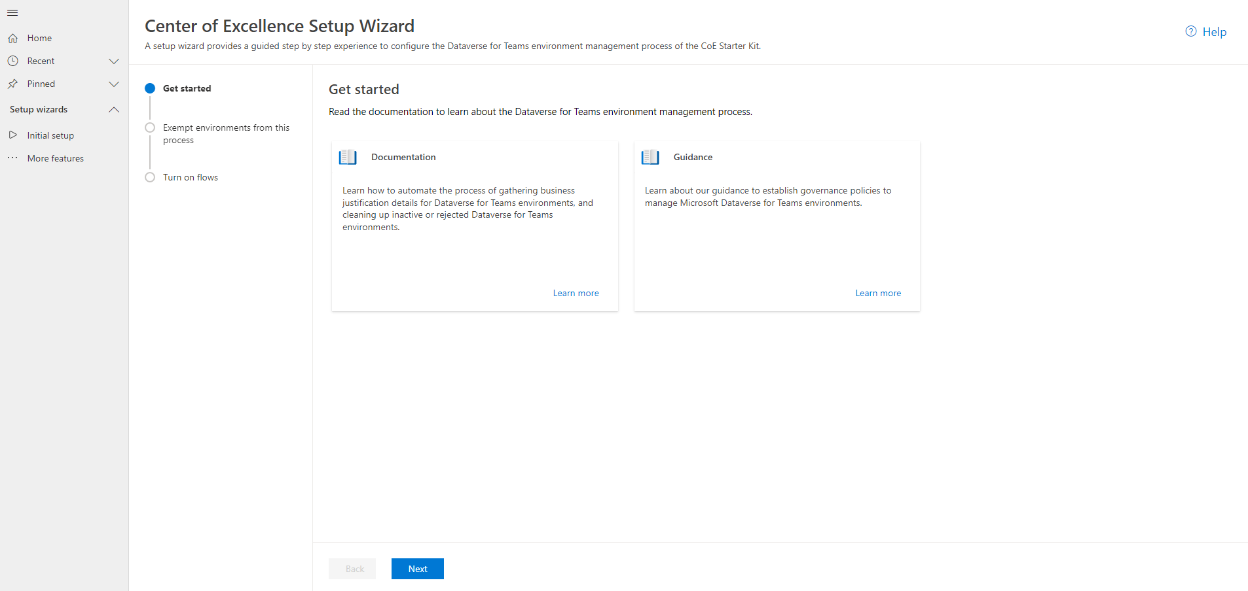
Task: Collapse the Setup wizards section
Action: 114,109
